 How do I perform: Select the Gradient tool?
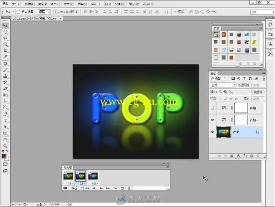coord(5,95)
